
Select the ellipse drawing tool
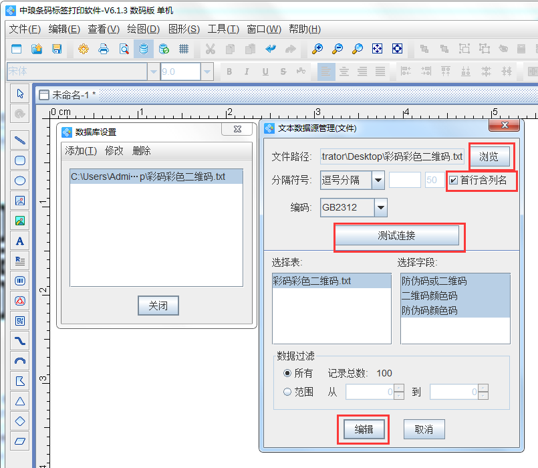pyautogui.click(x=20, y=181)
